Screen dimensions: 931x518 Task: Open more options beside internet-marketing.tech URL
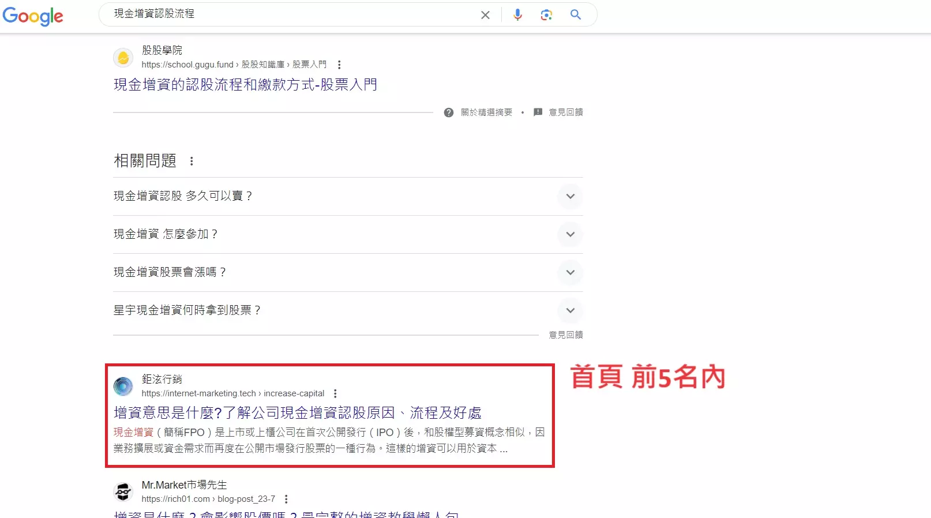click(x=335, y=393)
